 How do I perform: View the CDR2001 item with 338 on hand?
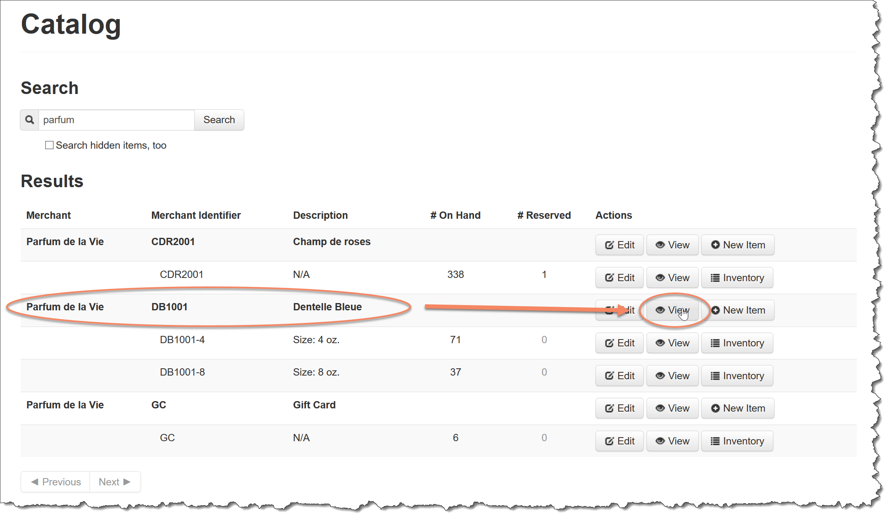[x=672, y=278]
